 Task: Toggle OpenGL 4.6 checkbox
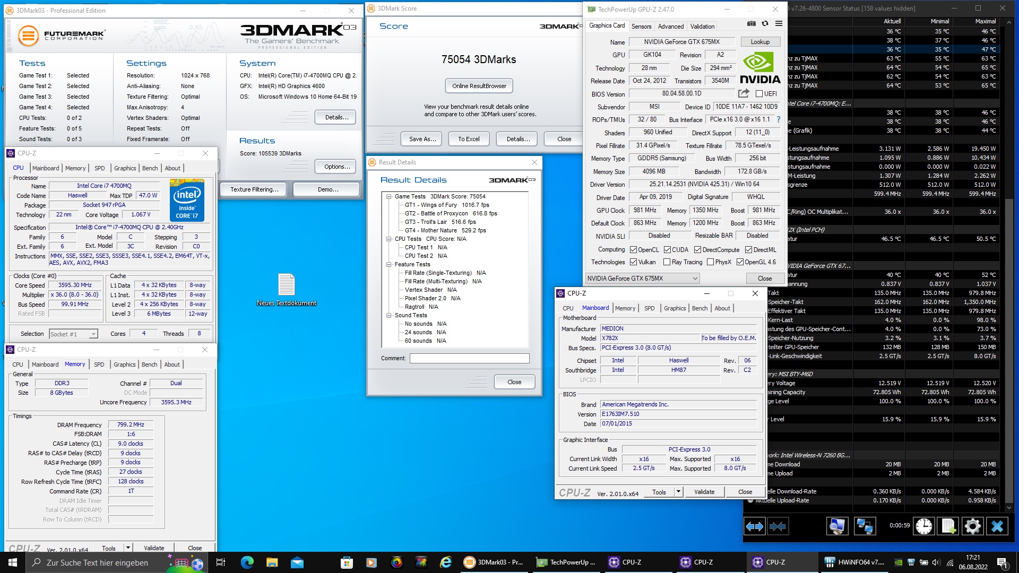point(740,262)
